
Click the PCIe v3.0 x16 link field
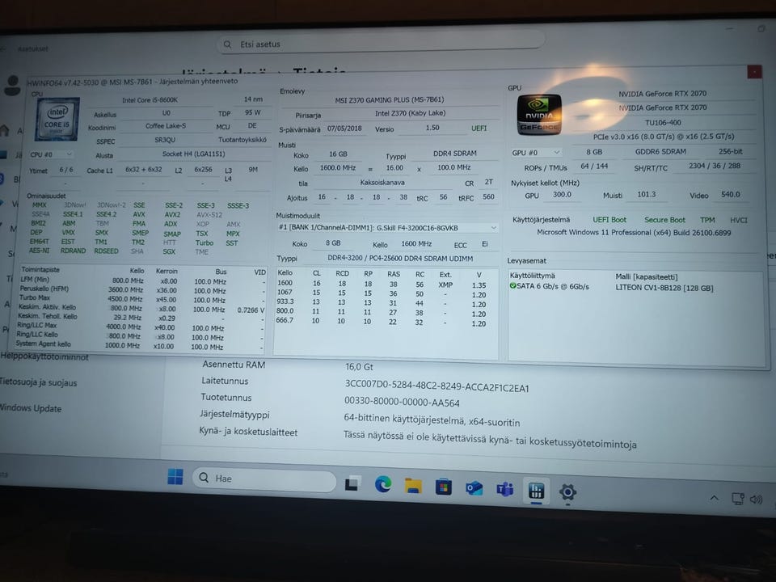click(x=663, y=137)
